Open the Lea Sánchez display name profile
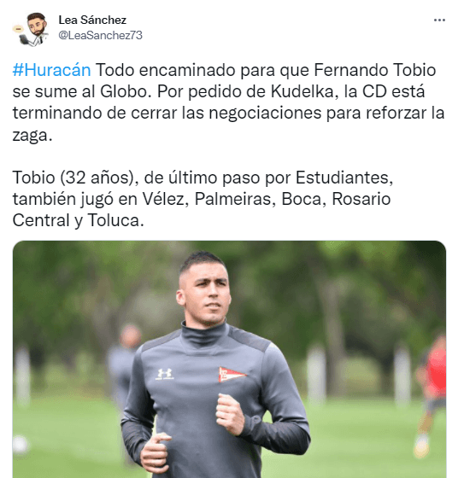This screenshot has height=478, width=458. pos(92,20)
